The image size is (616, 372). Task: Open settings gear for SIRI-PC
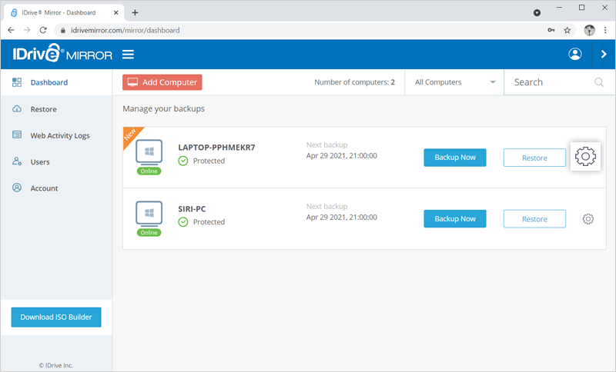coord(588,219)
